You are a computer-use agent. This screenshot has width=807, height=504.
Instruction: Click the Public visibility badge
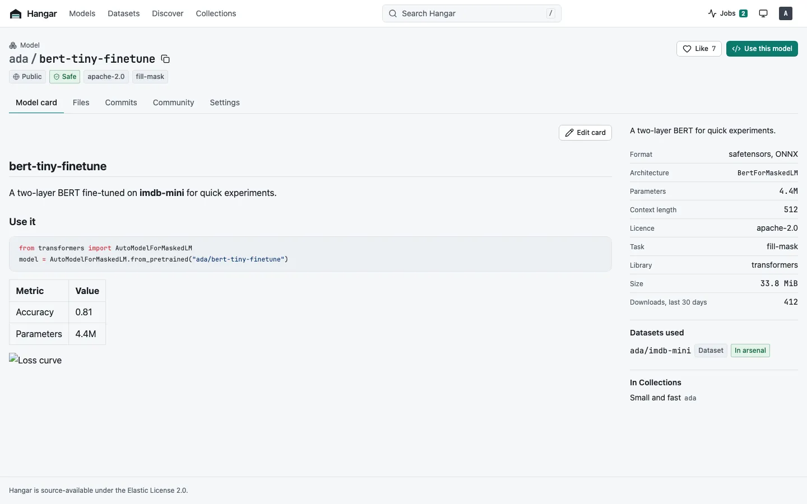[x=27, y=77]
